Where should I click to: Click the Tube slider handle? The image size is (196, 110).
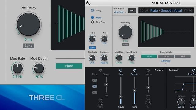tap(121, 97)
